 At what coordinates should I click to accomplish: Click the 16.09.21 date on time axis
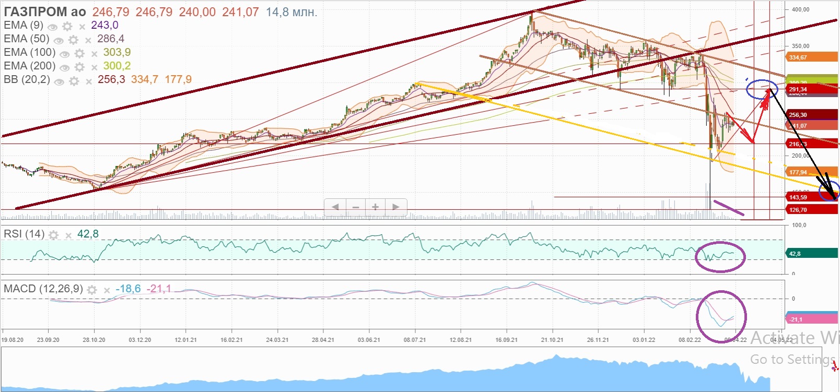pos(506,340)
